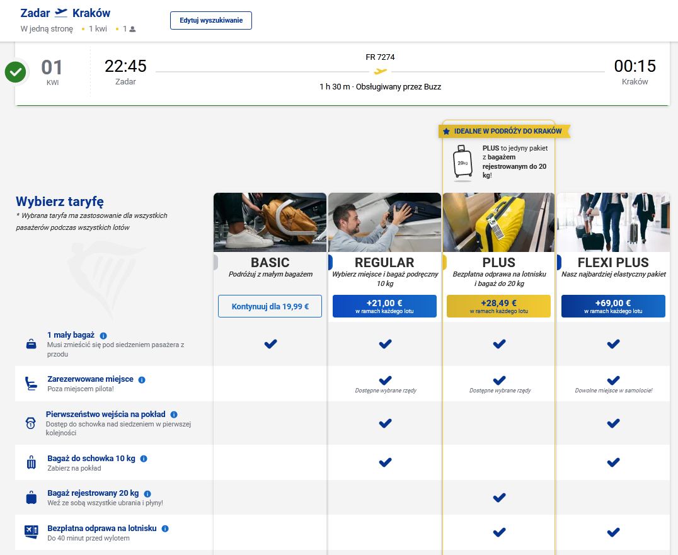
Task: Select REGULAR fare for +21,00 €
Action: click(384, 306)
